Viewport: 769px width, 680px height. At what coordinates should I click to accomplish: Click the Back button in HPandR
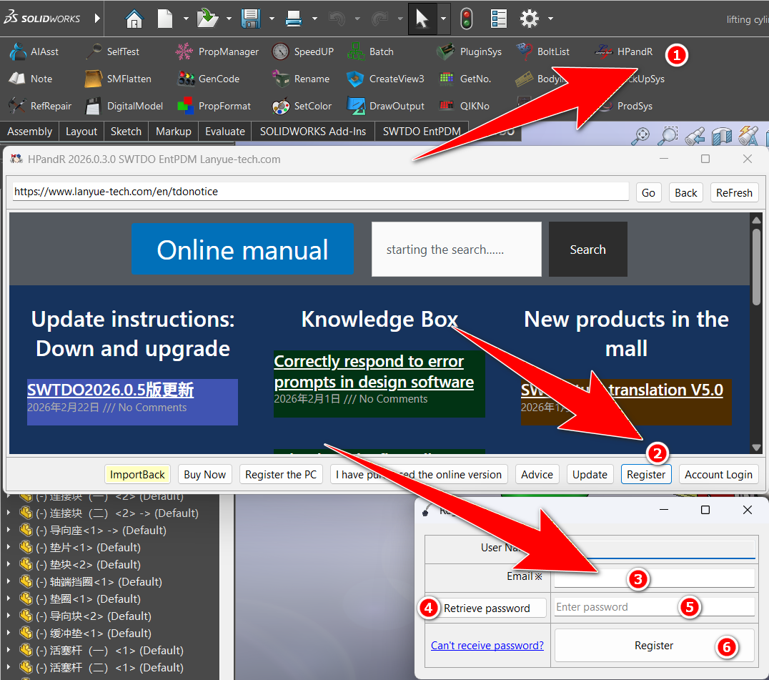pos(685,193)
